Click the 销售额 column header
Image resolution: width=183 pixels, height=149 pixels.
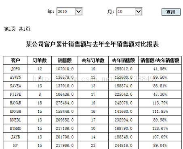pos(65,60)
